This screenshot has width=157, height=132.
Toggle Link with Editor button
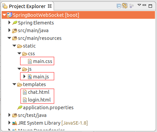[125, 6]
